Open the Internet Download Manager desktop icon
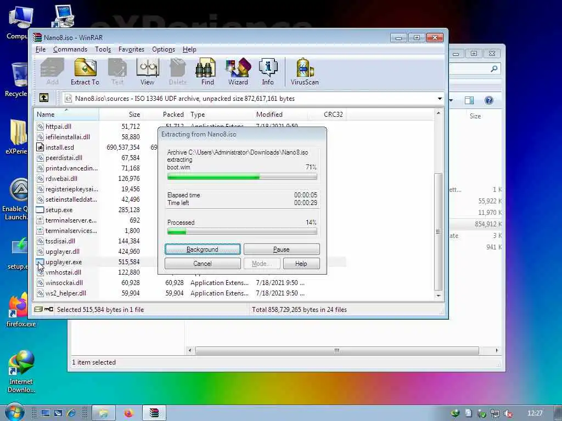Screen dimensions: 562x421 click(x=21, y=372)
